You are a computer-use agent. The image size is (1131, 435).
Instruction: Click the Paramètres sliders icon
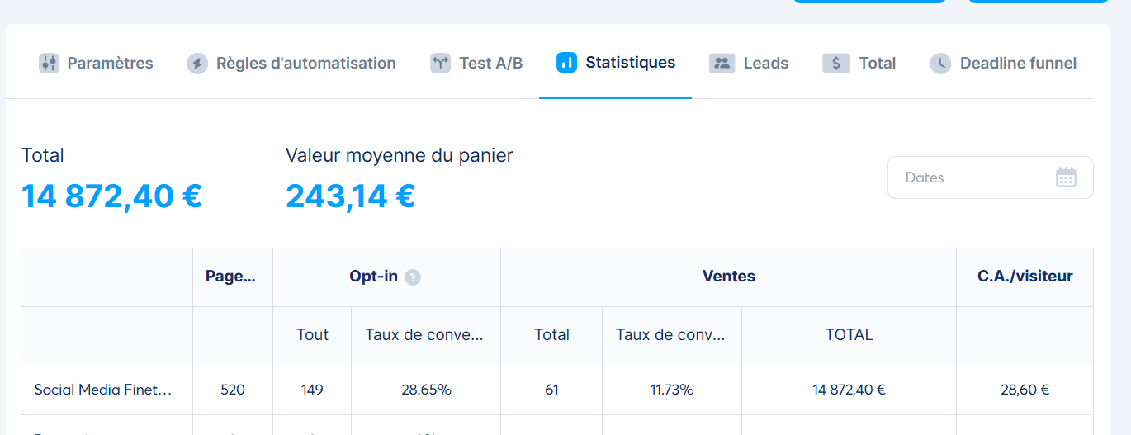(x=50, y=64)
